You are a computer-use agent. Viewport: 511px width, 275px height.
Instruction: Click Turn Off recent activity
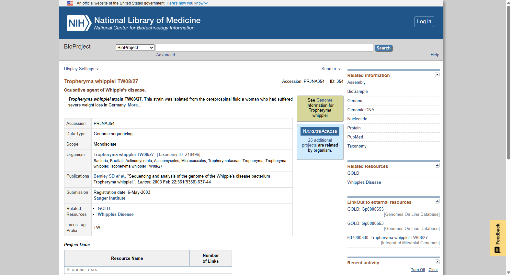tap(418, 270)
